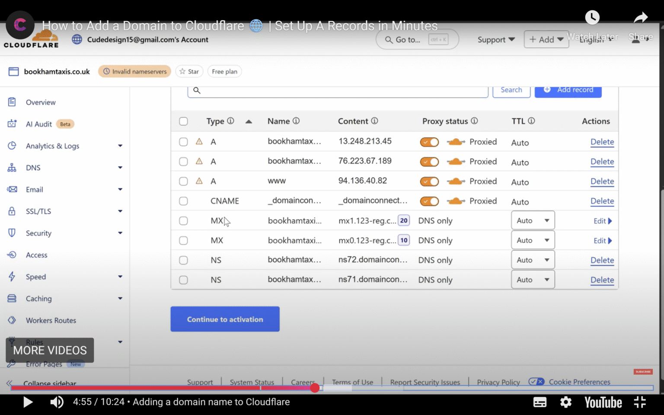664x415 pixels.
Task: Click Continue to activation
Action: pos(225,319)
